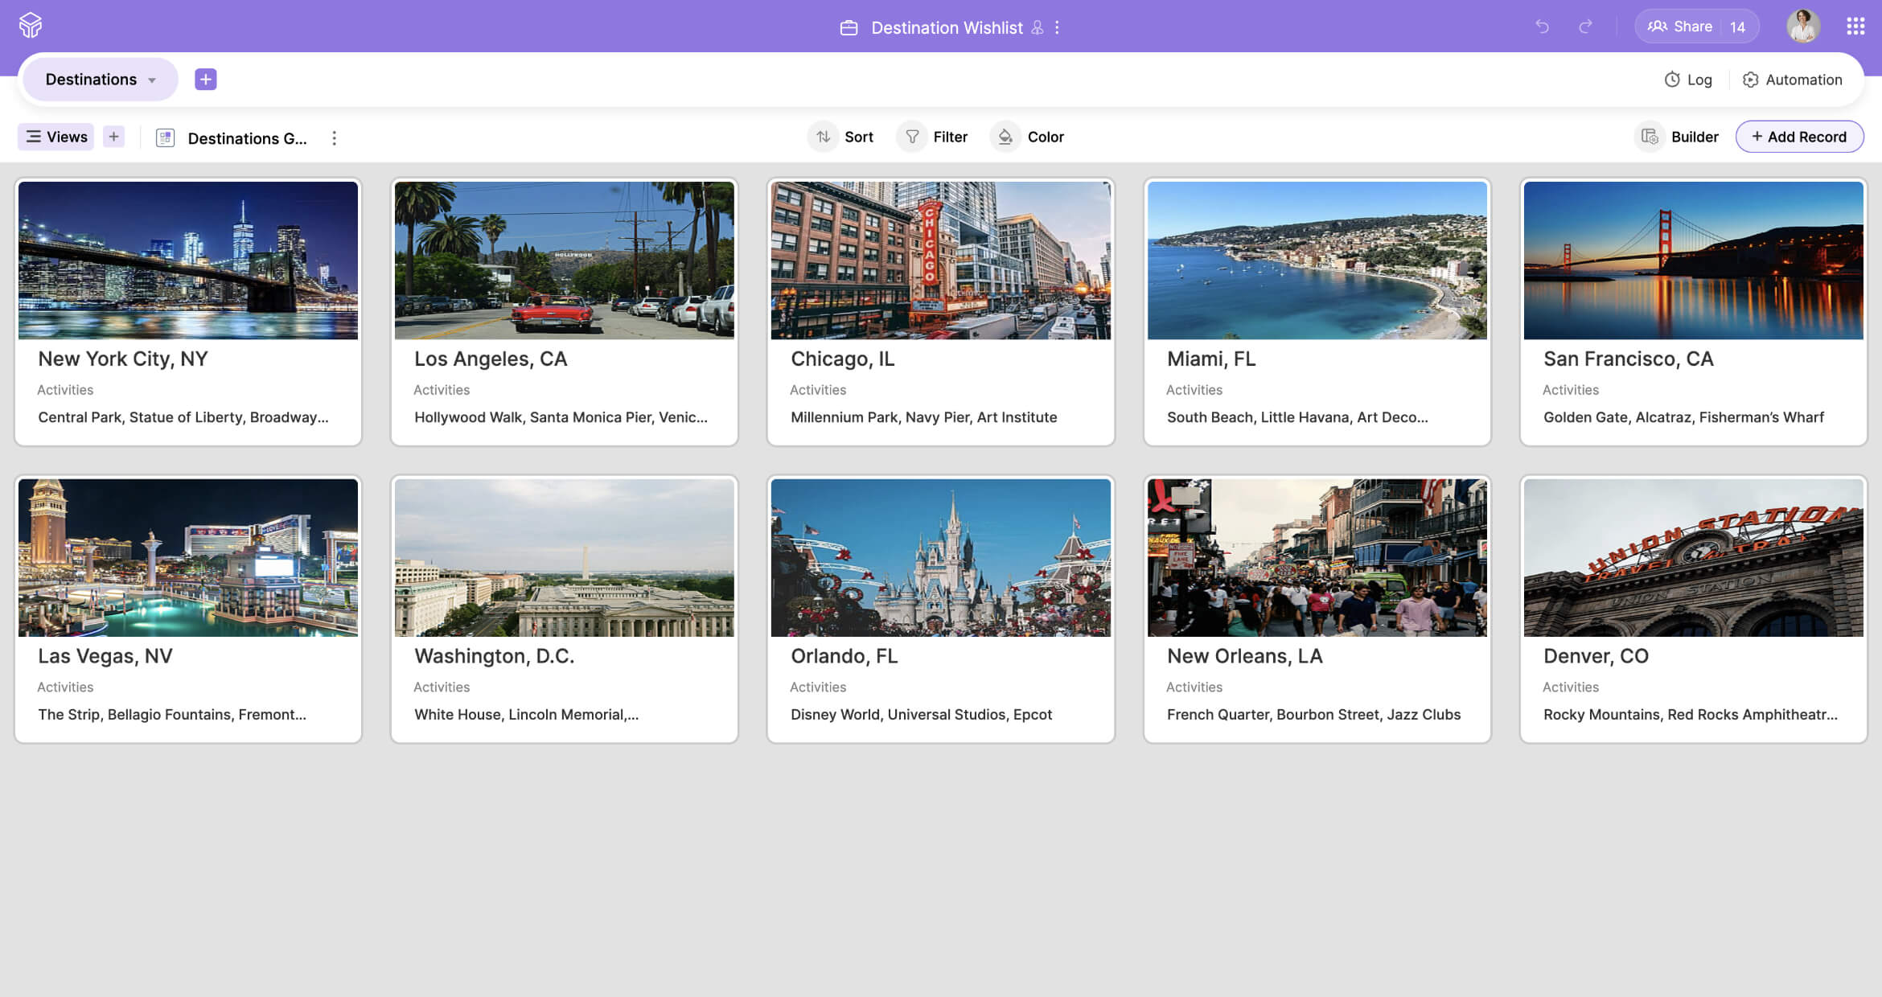Image resolution: width=1882 pixels, height=997 pixels.
Task: Toggle the Views sidebar panel
Action: (56, 137)
